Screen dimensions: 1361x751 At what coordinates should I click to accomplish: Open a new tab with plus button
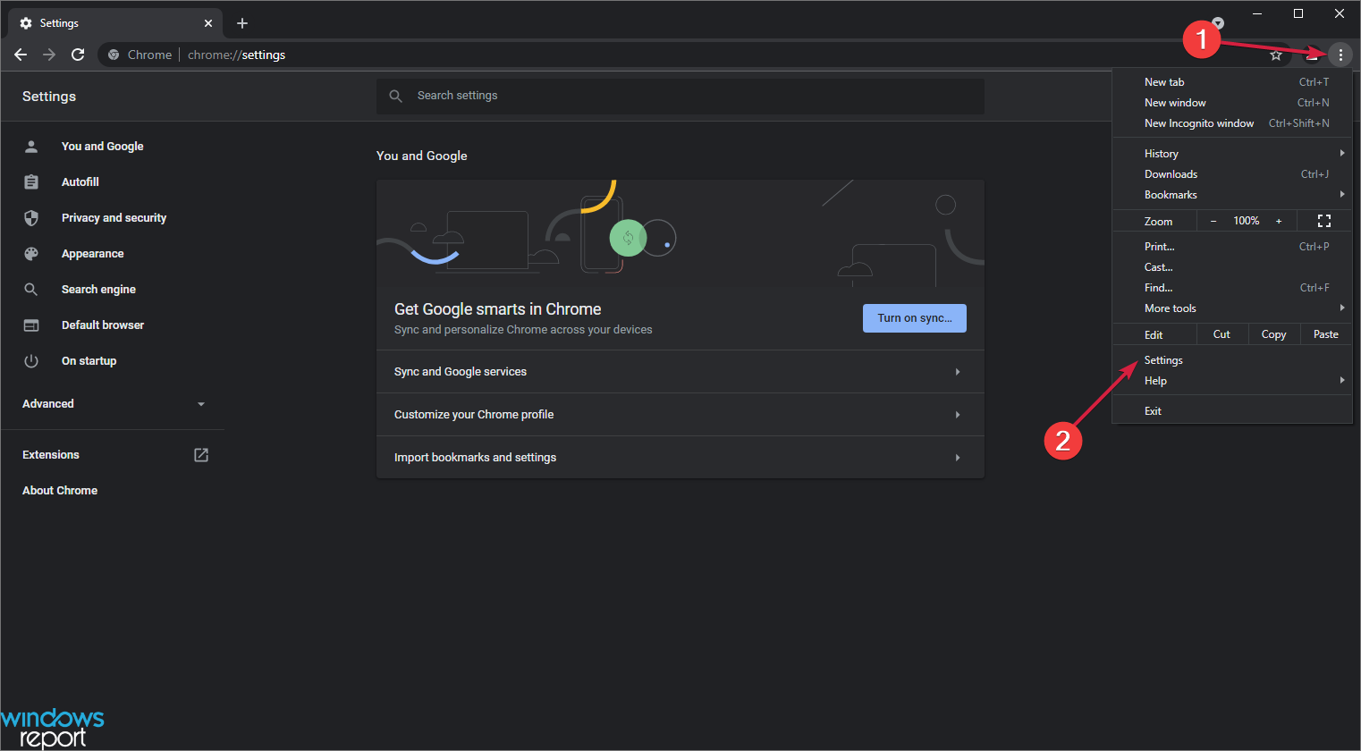point(242,23)
